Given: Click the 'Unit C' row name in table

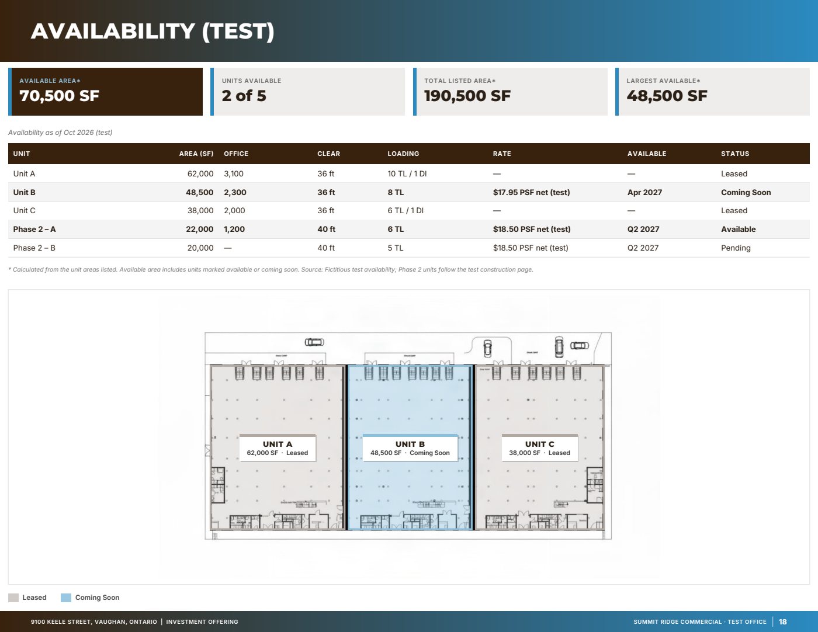Looking at the screenshot, I should (25, 210).
